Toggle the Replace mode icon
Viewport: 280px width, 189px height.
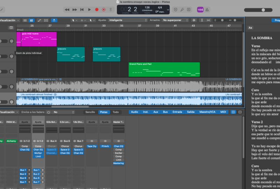[176, 10]
